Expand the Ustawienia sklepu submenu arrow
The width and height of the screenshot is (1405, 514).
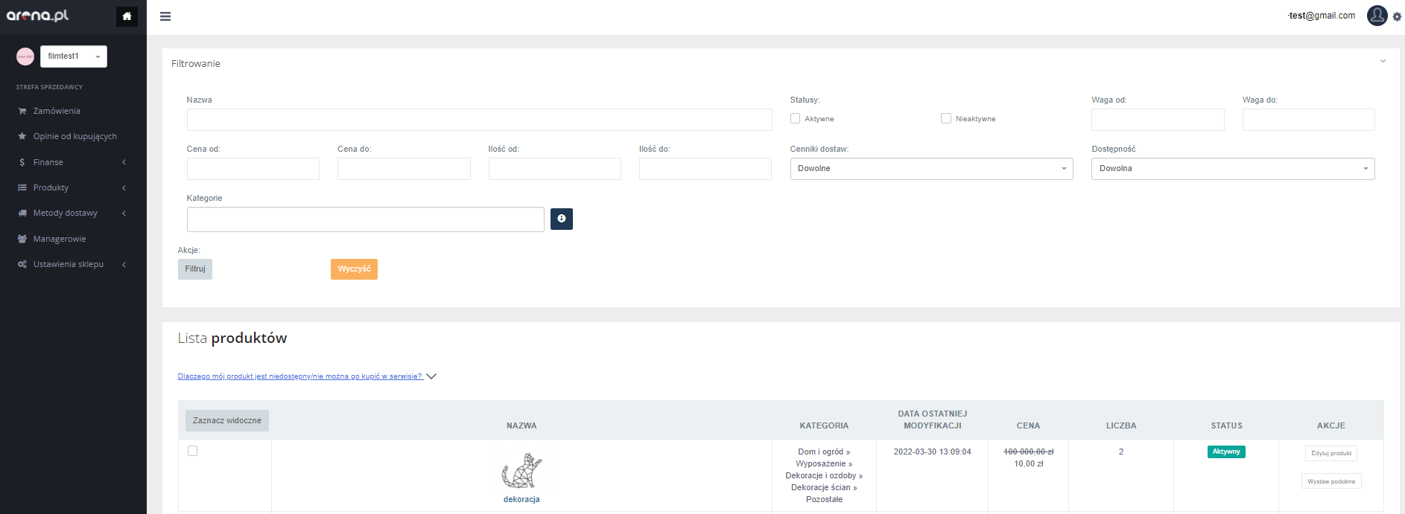(x=124, y=264)
